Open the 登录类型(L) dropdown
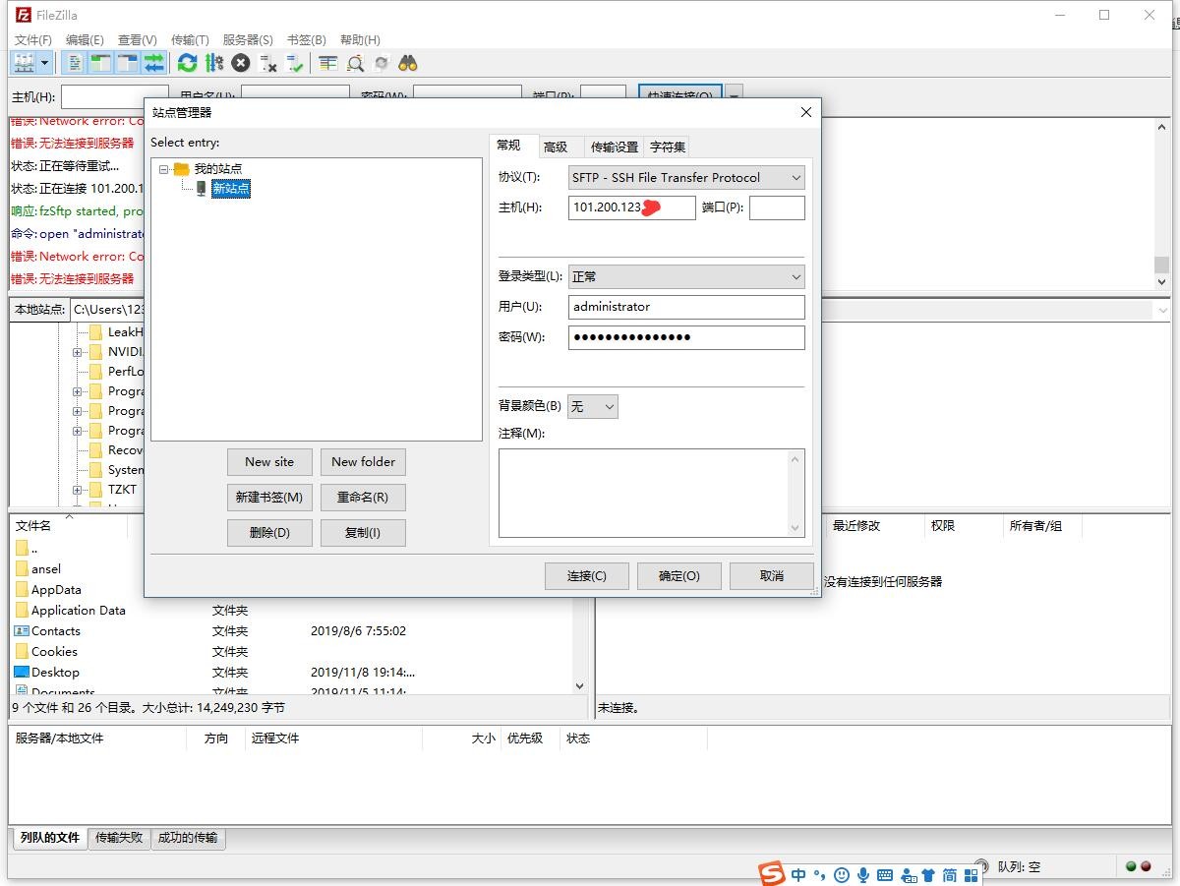The image size is (1180, 886). point(686,277)
